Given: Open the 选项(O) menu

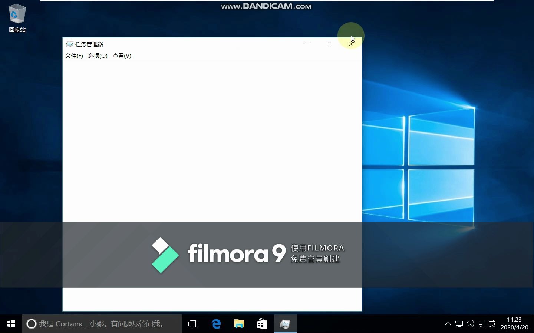Looking at the screenshot, I should (98, 56).
